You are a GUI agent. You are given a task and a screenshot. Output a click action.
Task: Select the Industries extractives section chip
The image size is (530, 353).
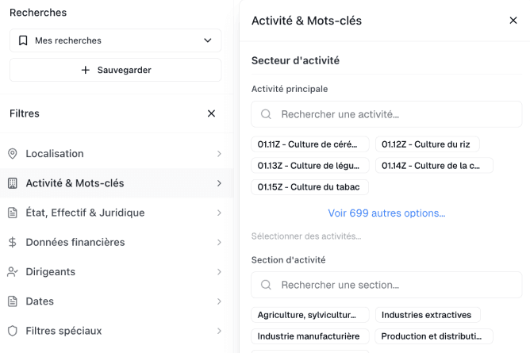[427, 315]
